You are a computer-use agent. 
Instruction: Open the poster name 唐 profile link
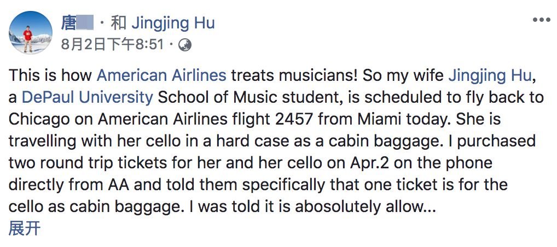pos(69,23)
